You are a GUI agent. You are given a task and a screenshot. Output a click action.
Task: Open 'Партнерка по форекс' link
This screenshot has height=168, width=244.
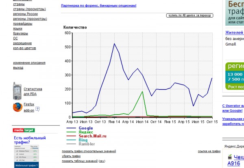[99, 6]
